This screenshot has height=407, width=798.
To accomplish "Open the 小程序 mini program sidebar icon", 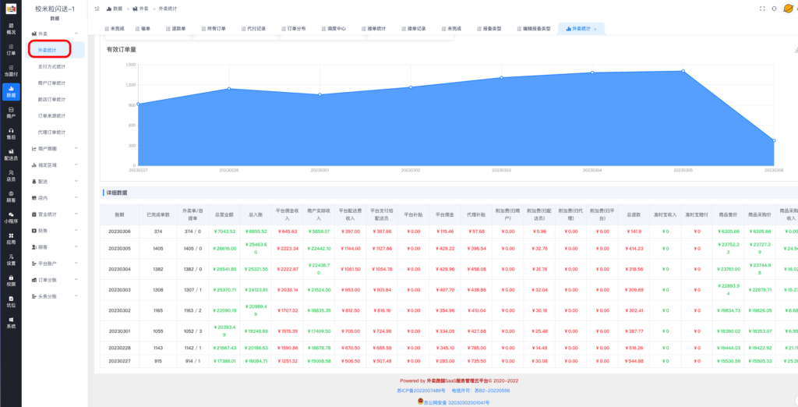I will click(x=10, y=218).
